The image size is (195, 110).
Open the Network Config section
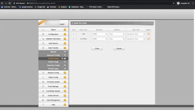[53, 73]
